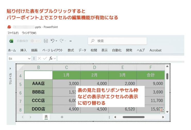Image resolution: width=191 pixels, height=130 pixels.
Task: Click the horizontal scrollbar thumb
Action: pyautogui.click(x=134, y=117)
